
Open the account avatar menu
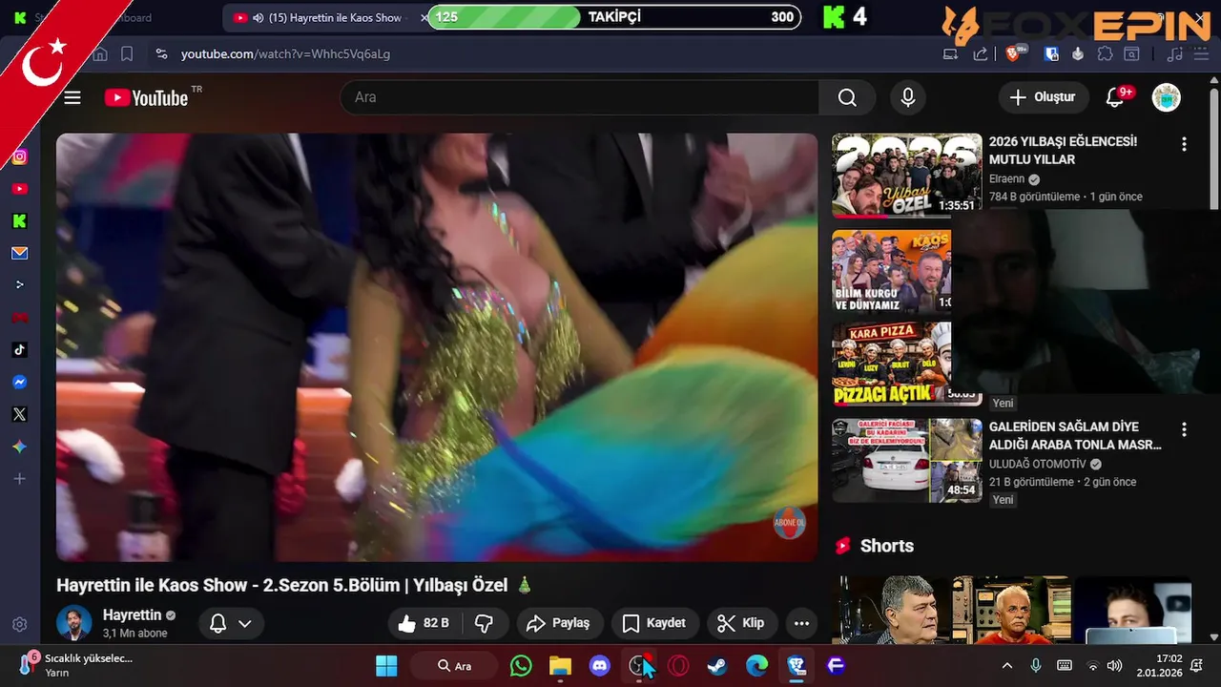(1166, 97)
